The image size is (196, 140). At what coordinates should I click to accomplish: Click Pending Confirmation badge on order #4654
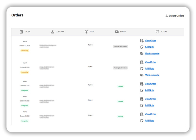click(120, 46)
